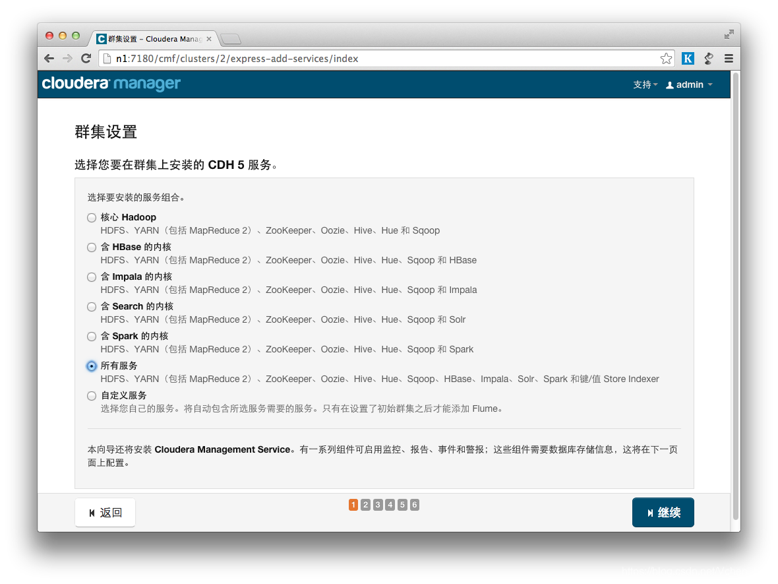Click the description ending with Hue 和 Sqoop
778x584 pixels.
point(270,230)
